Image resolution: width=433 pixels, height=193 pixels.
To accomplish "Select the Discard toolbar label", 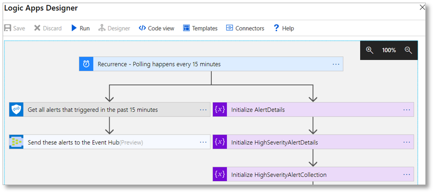I will [x=52, y=29].
